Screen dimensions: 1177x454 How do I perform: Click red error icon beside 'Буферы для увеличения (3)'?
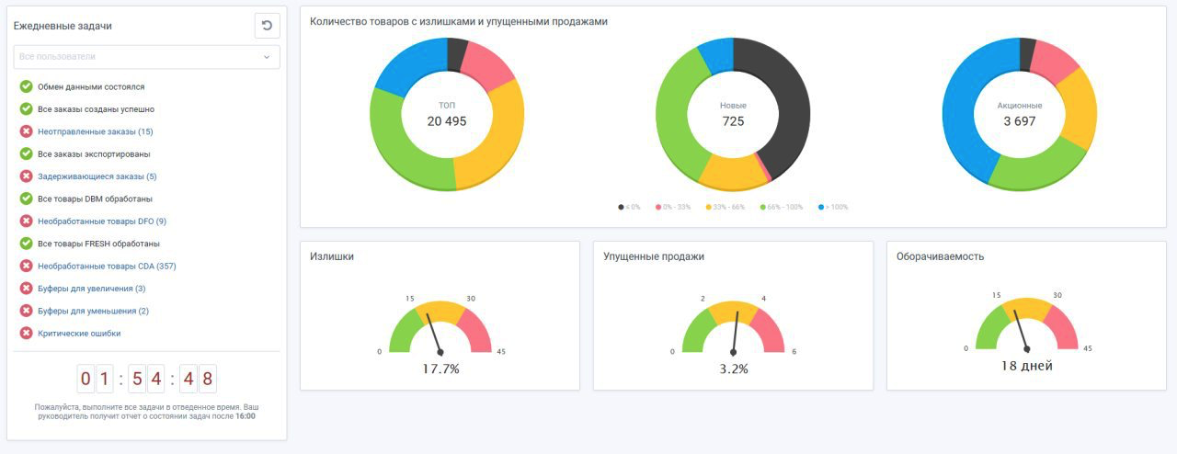click(x=26, y=289)
